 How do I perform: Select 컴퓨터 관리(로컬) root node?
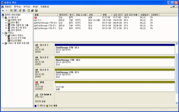click(x=13, y=15)
